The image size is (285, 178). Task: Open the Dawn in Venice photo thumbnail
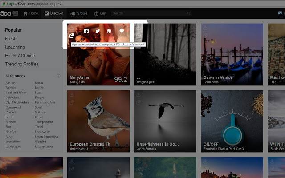pyautogui.click(x=232, y=54)
